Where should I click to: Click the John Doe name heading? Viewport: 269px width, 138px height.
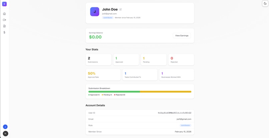click(x=110, y=9)
